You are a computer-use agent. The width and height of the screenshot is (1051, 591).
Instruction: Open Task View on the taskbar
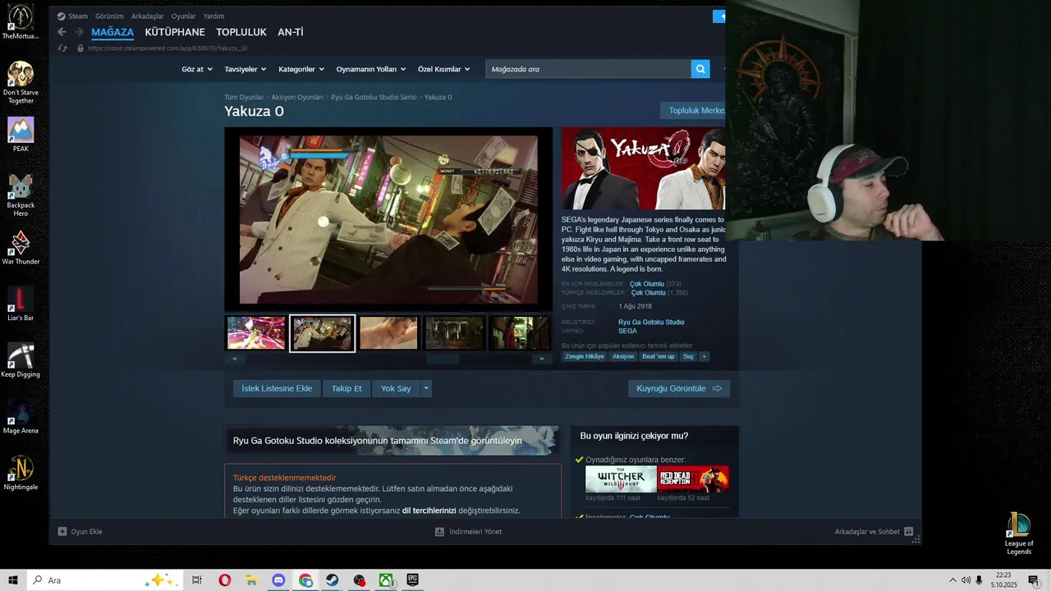pos(197,580)
